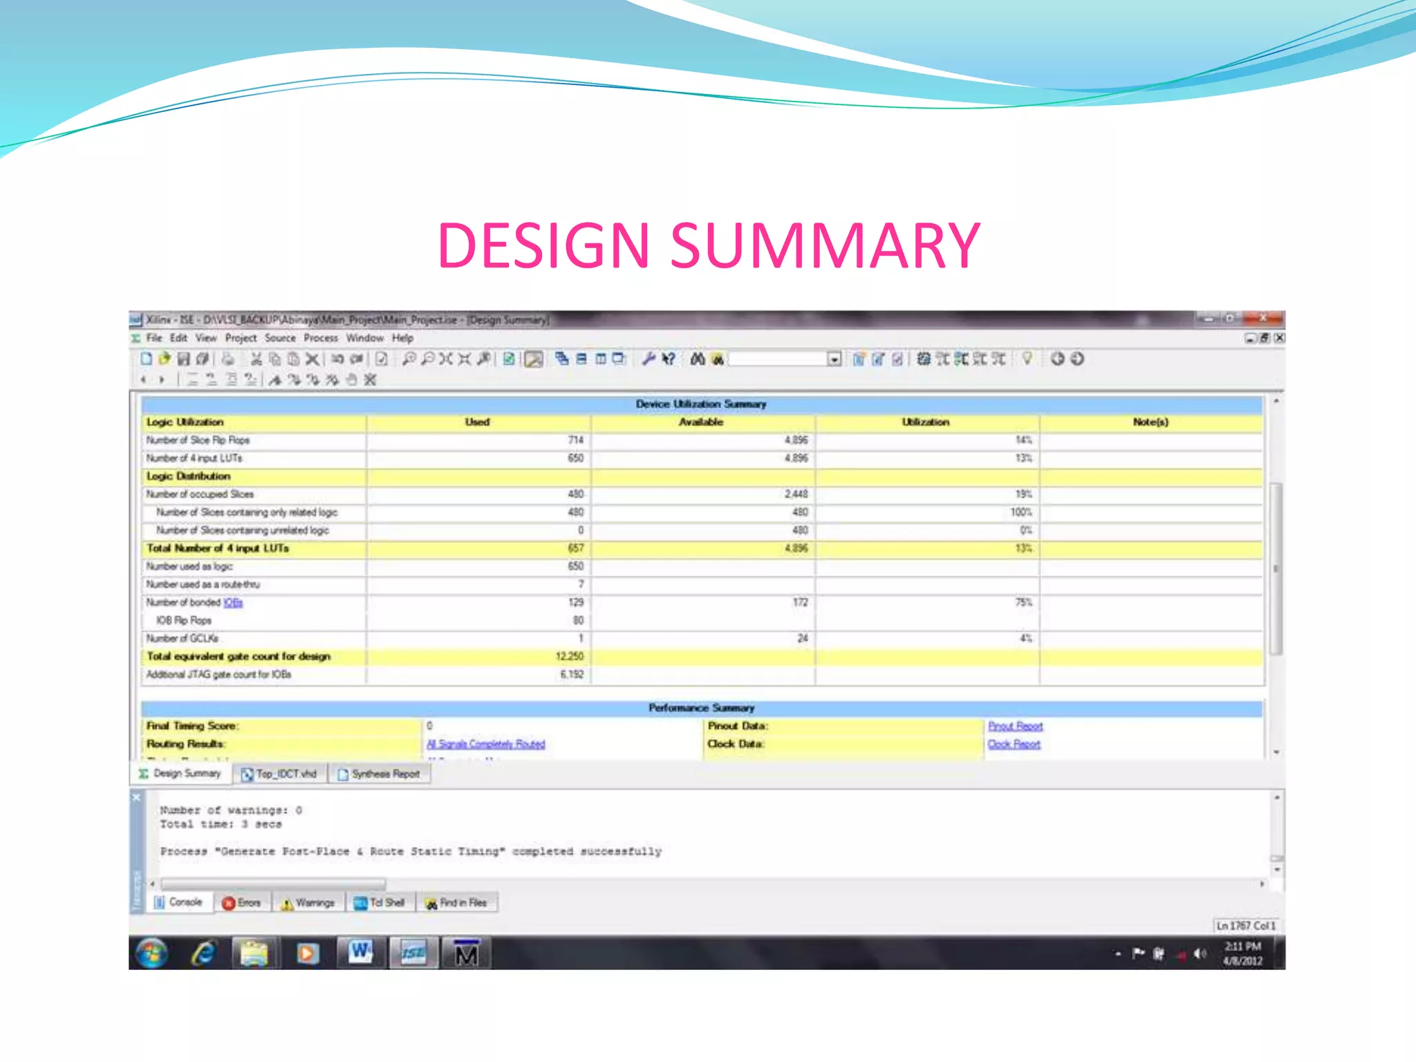This screenshot has height=1062, width=1416.
Task: Click the Tile horizontally window icon
Action: point(581,358)
